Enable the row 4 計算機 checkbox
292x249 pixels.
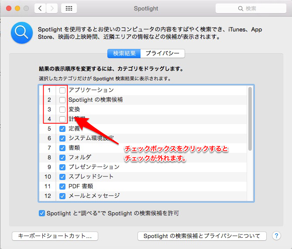pos(62,119)
